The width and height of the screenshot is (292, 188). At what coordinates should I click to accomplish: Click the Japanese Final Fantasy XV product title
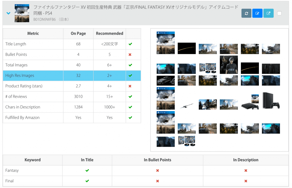click(136, 10)
